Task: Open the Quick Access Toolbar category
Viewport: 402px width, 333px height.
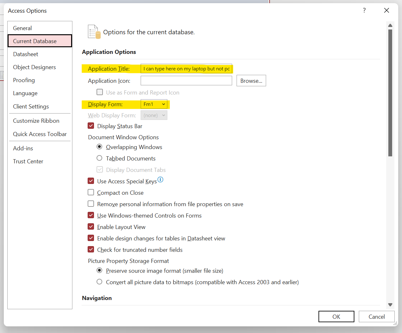Action: point(40,134)
